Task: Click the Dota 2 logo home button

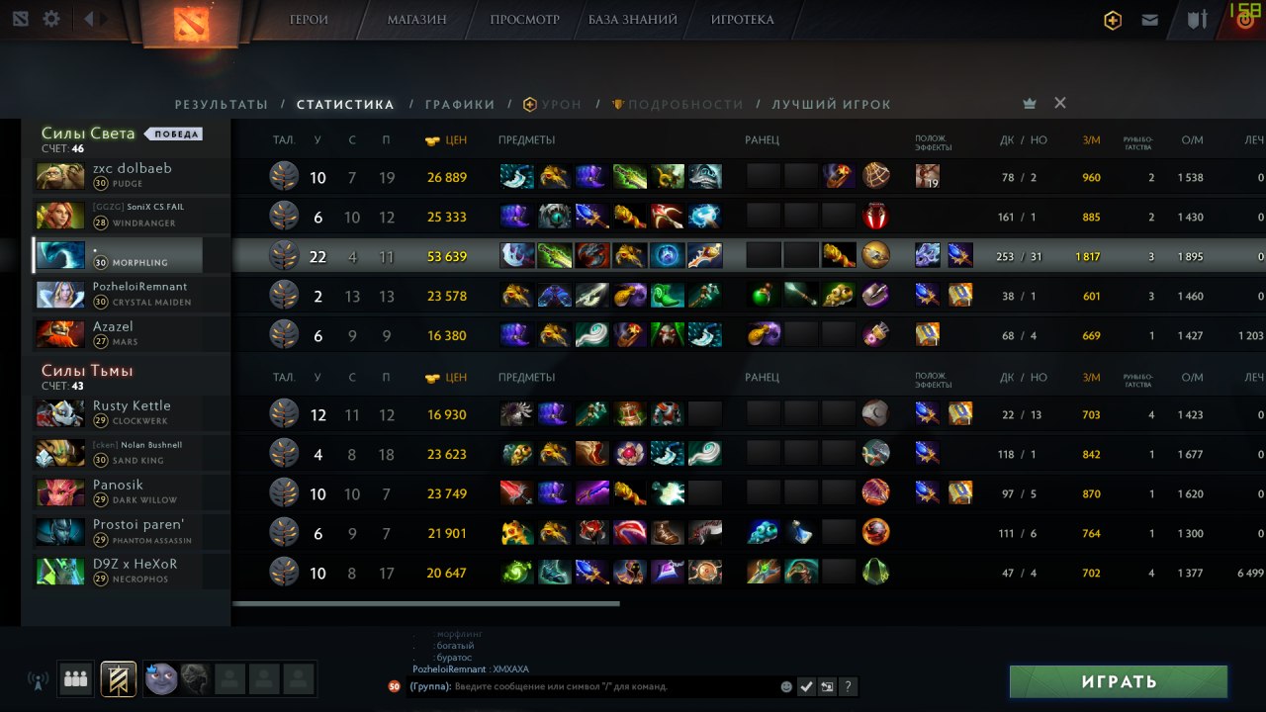Action: pyautogui.click(x=190, y=23)
